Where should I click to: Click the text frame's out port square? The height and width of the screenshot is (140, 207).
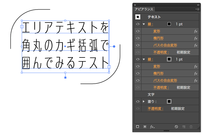click(109, 67)
